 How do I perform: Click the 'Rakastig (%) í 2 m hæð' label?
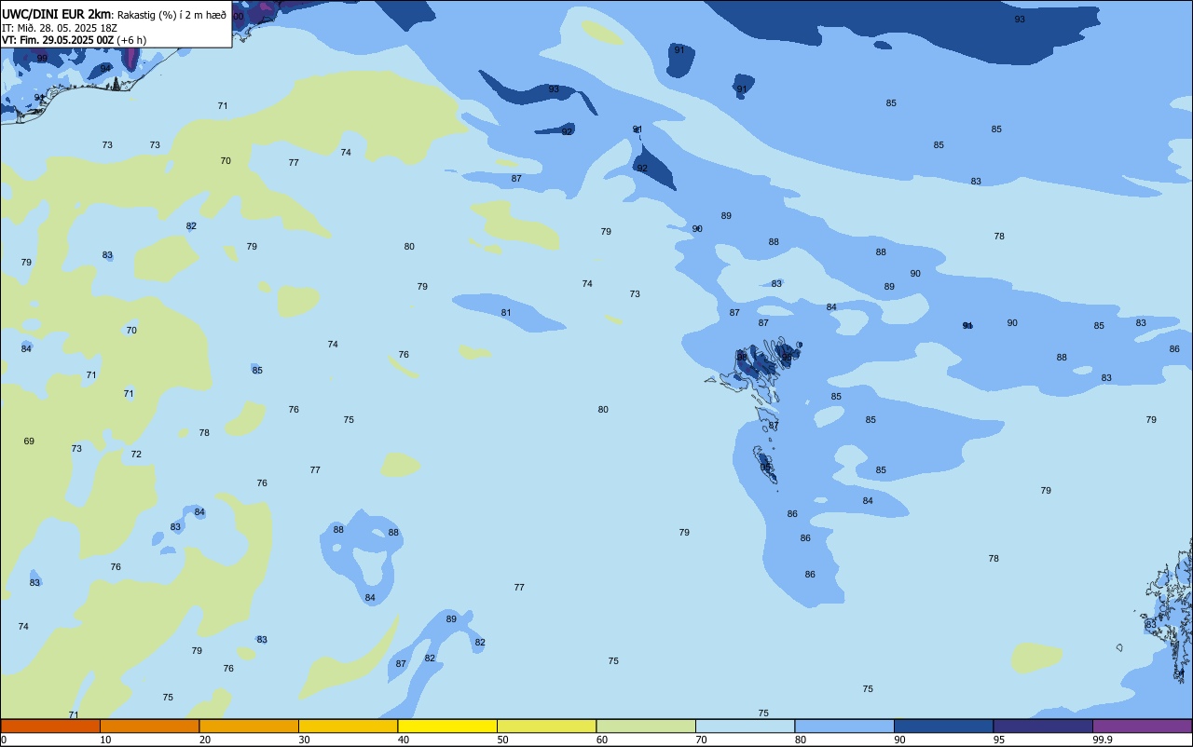(x=171, y=15)
